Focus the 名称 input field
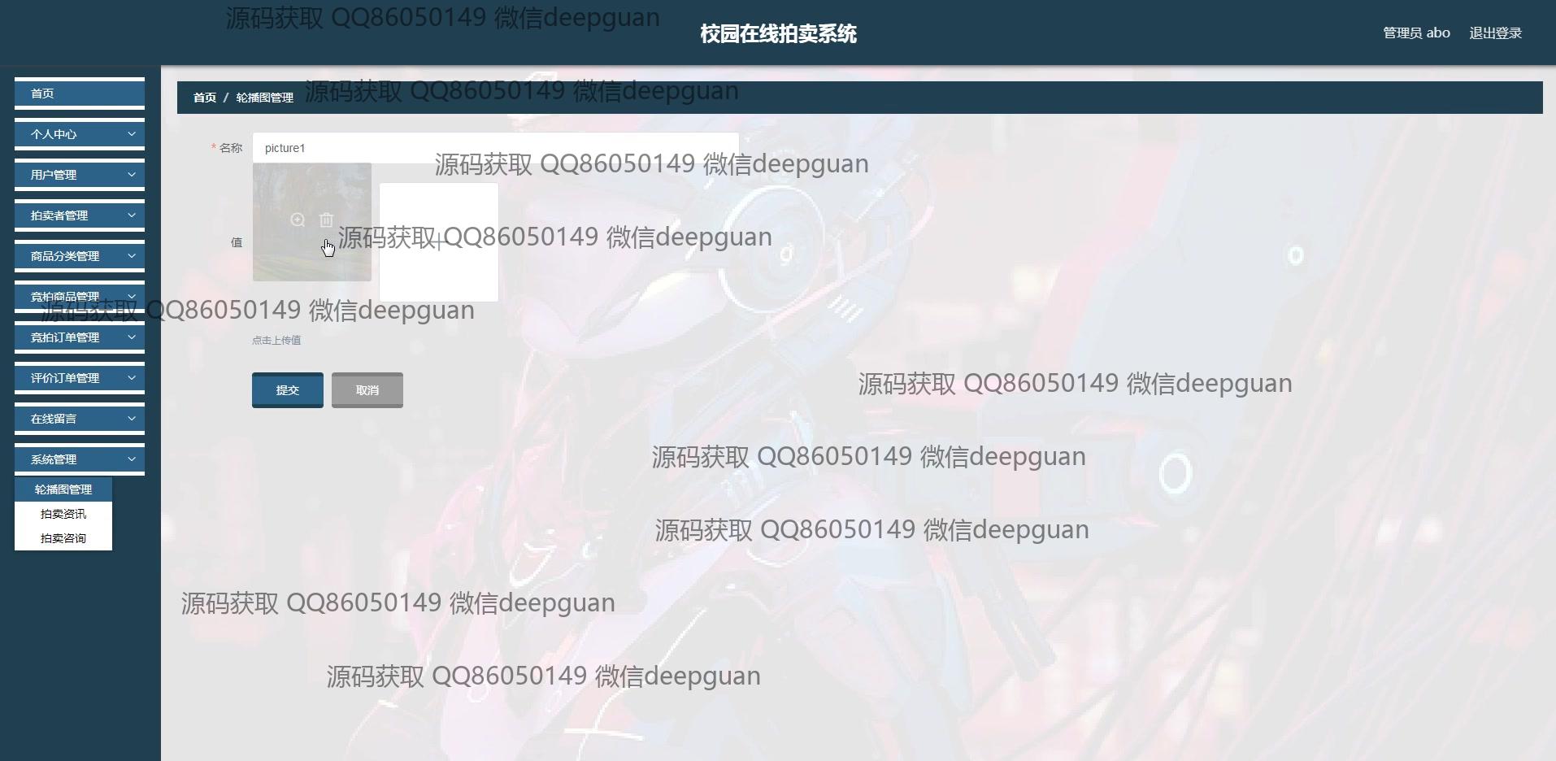 point(496,148)
